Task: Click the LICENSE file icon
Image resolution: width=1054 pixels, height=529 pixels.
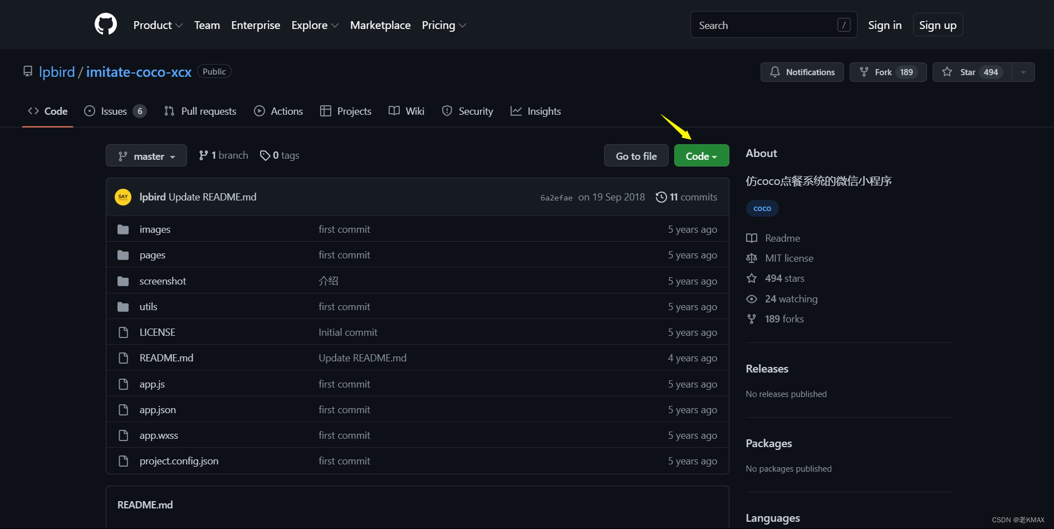Action: (123, 332)
